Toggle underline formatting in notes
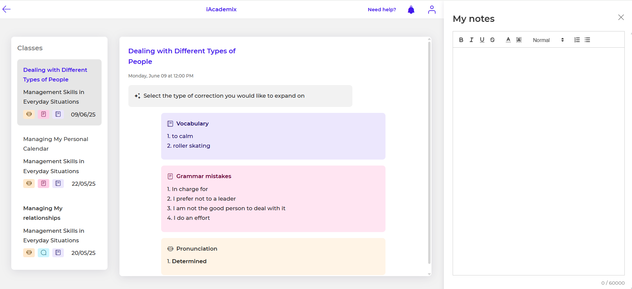The height and width of the screenshot is (289, 632). (x=482, y=40)
